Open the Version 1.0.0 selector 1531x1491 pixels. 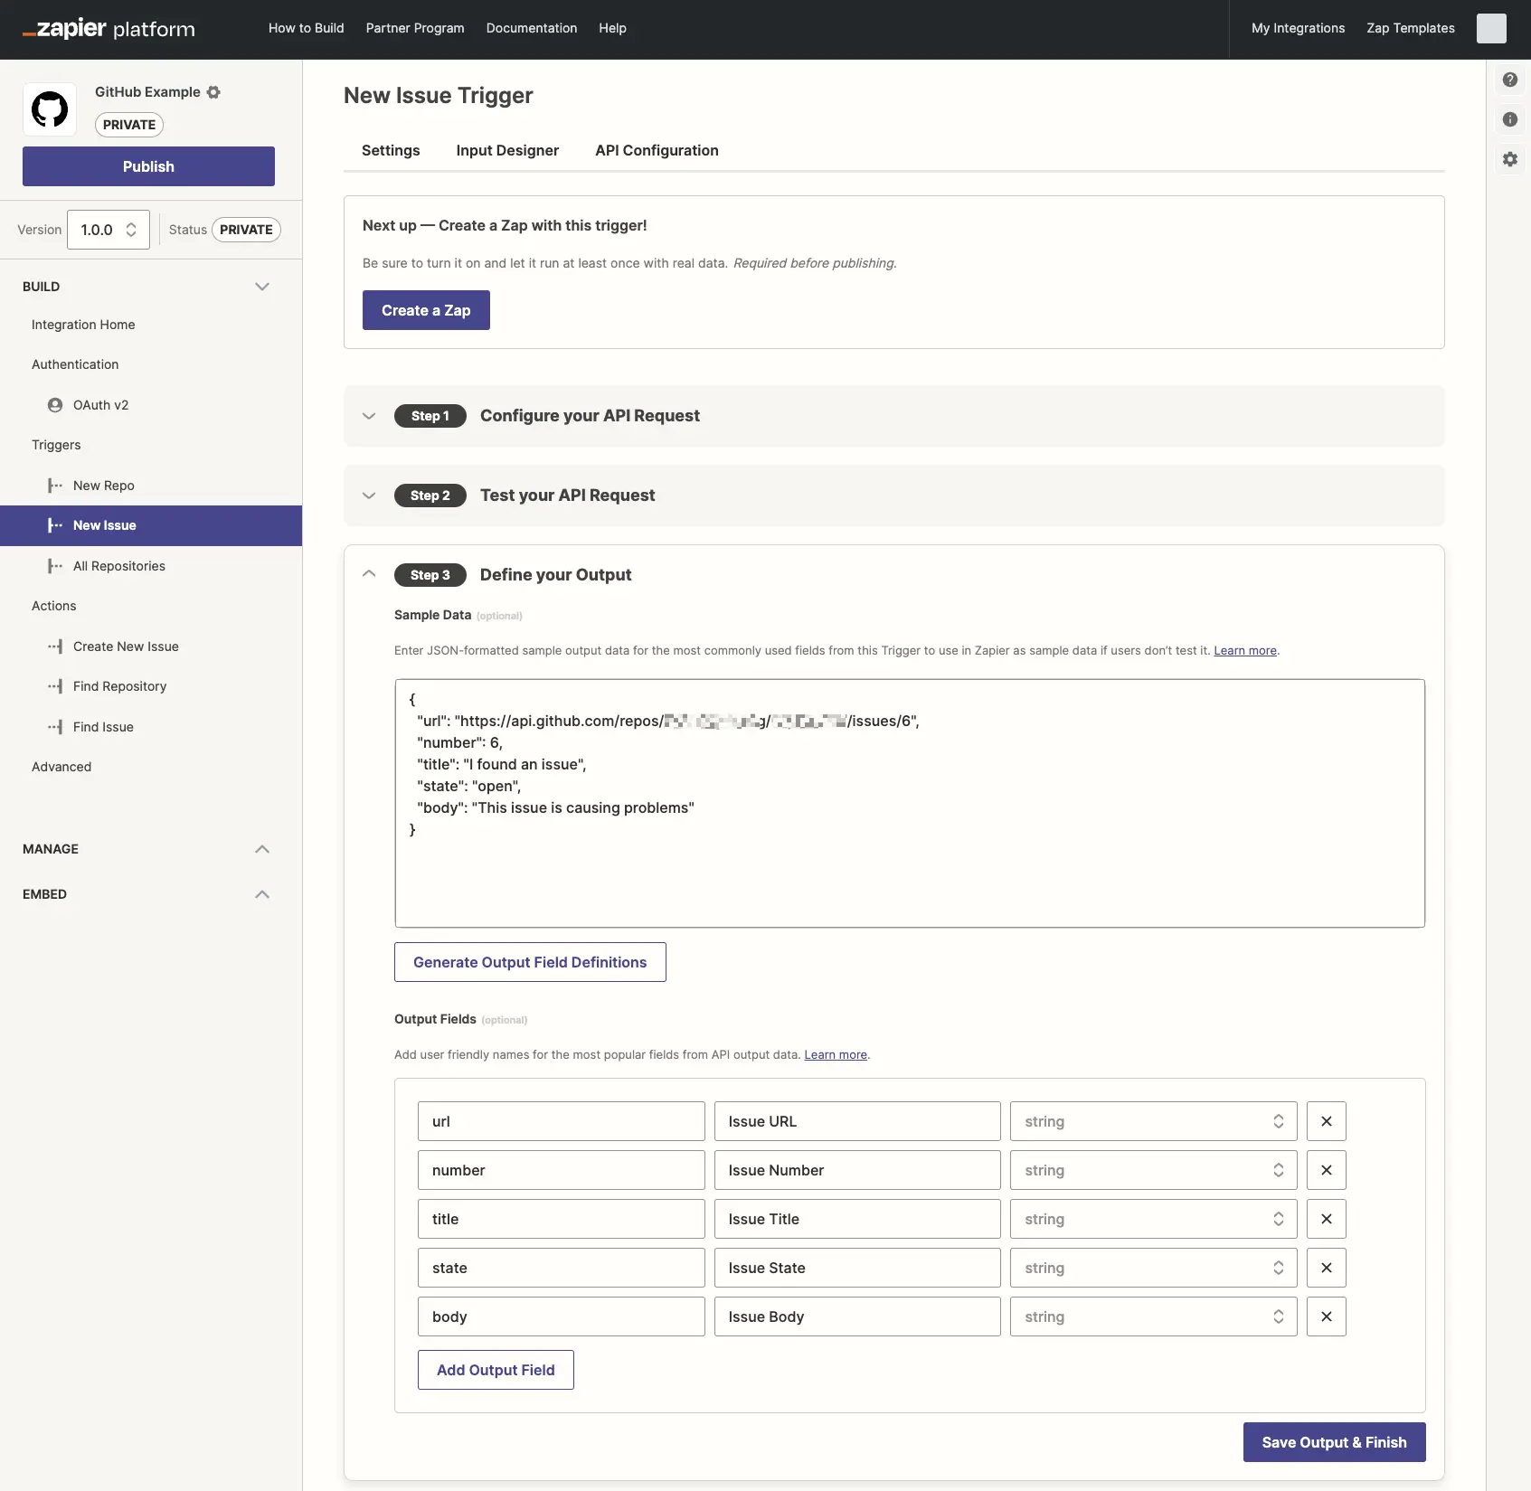[109, 230]
